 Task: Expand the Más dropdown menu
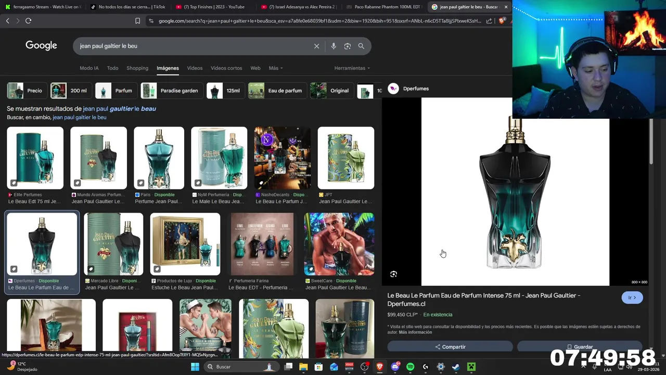[276, 68]
